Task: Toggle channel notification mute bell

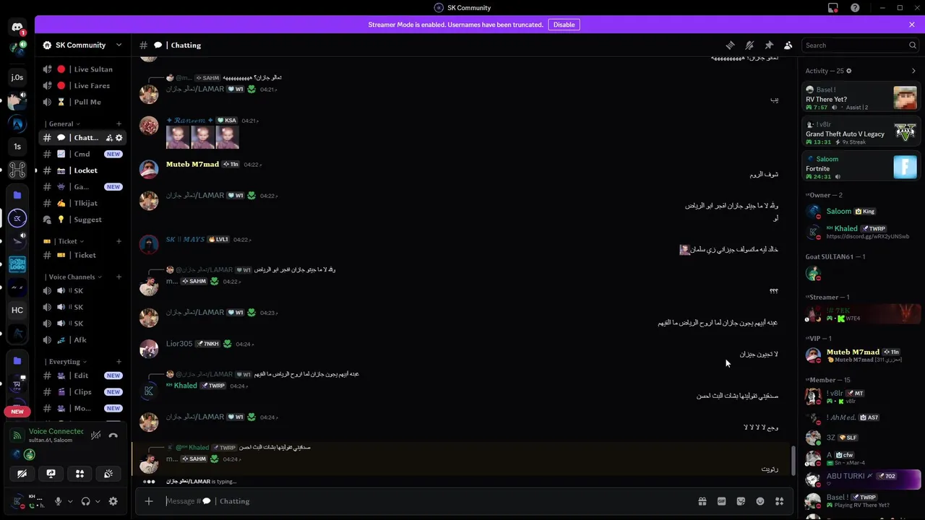Action: (x=749, y=45)
